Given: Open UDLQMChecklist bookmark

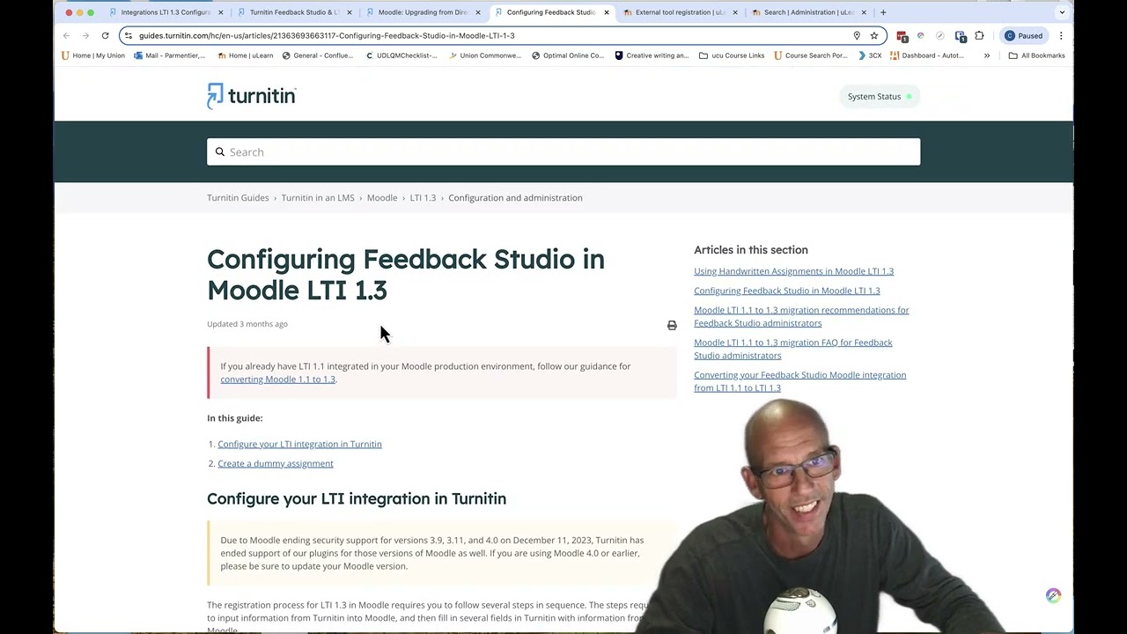Looking at the screenshot, I should (x=401, y=55).
